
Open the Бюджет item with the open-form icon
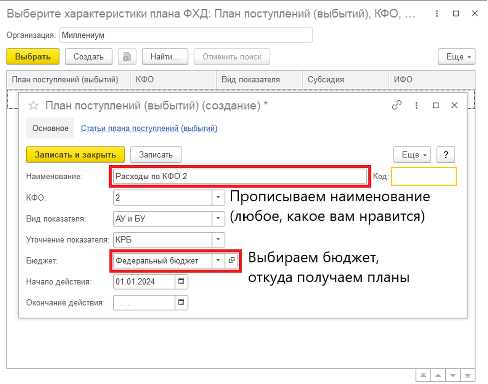point(232,260)
